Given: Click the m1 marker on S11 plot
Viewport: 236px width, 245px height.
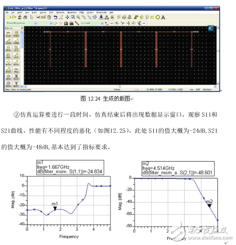Looking at the screenshot, I should (55, 208).
